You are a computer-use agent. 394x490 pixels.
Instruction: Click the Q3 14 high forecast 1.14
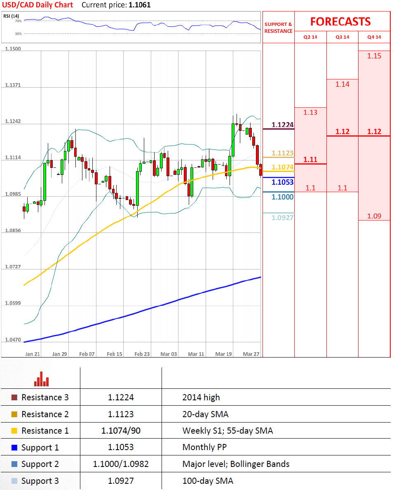(342, 84)
